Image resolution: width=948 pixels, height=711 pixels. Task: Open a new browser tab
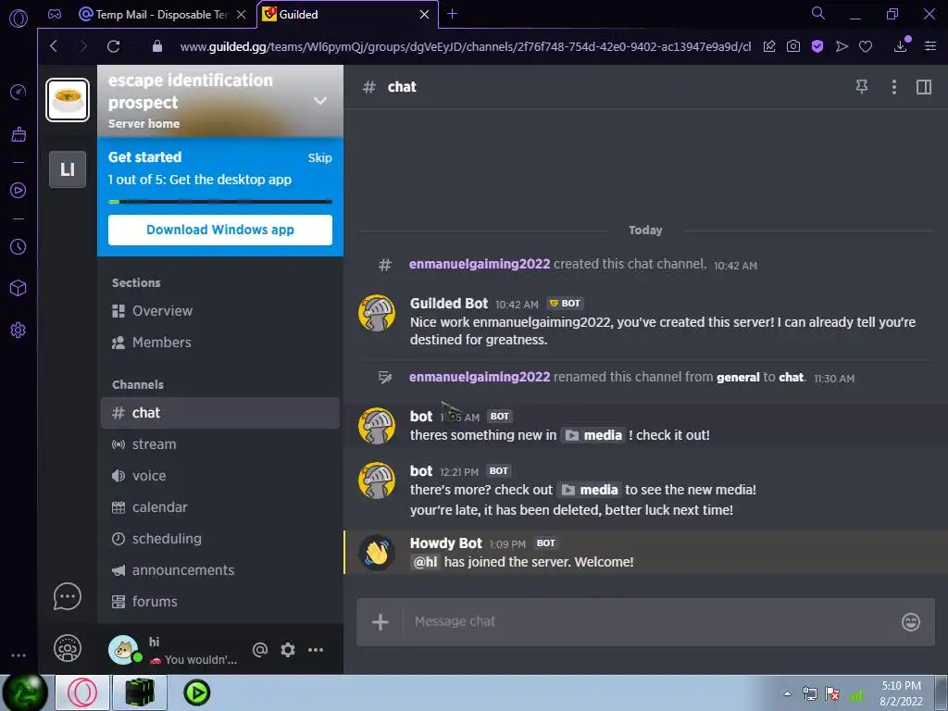452,13
